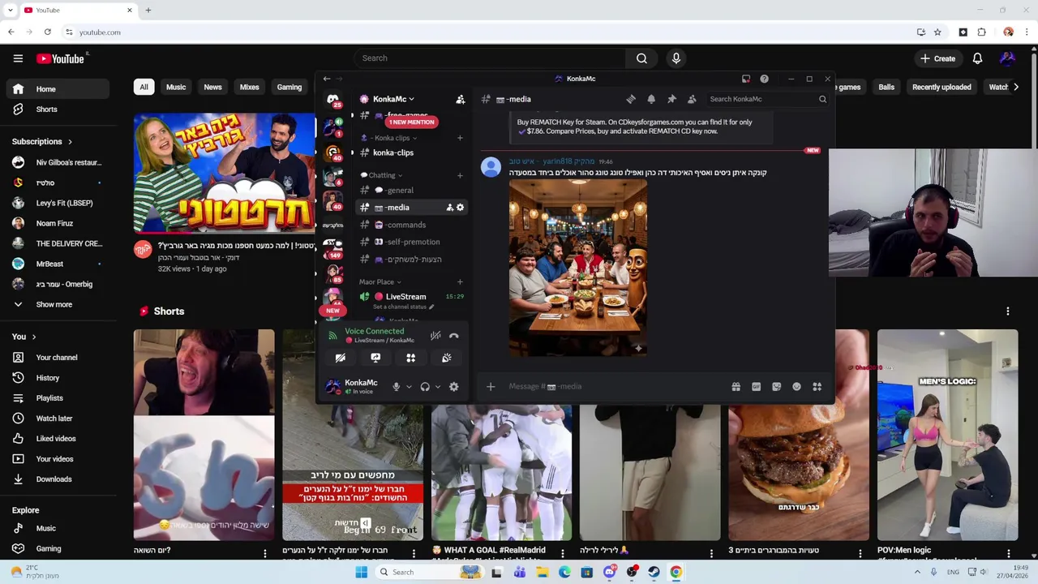Screen dimensions: 1038x584
Task: Open apps launcher icon in message bar
Action: pos(817,387)
